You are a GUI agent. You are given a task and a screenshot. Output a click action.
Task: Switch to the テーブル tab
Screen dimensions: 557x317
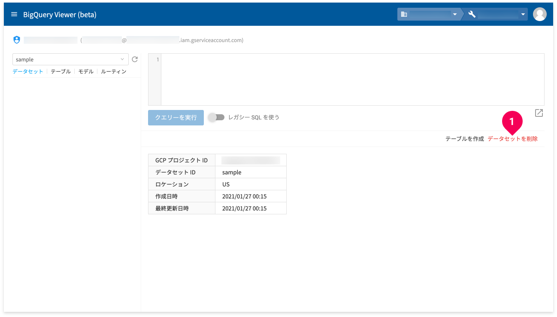[x=61, y=71]
